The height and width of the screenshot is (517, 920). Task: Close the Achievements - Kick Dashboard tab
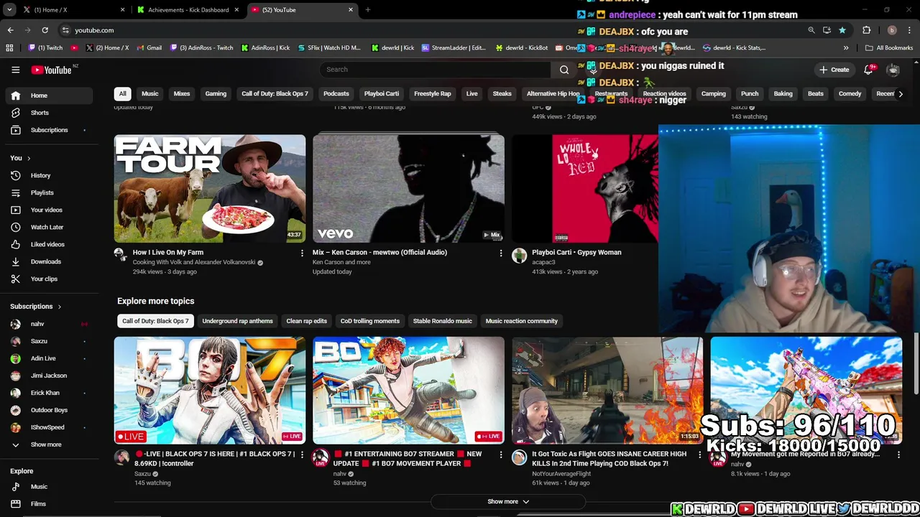click(x=236, y=10)
